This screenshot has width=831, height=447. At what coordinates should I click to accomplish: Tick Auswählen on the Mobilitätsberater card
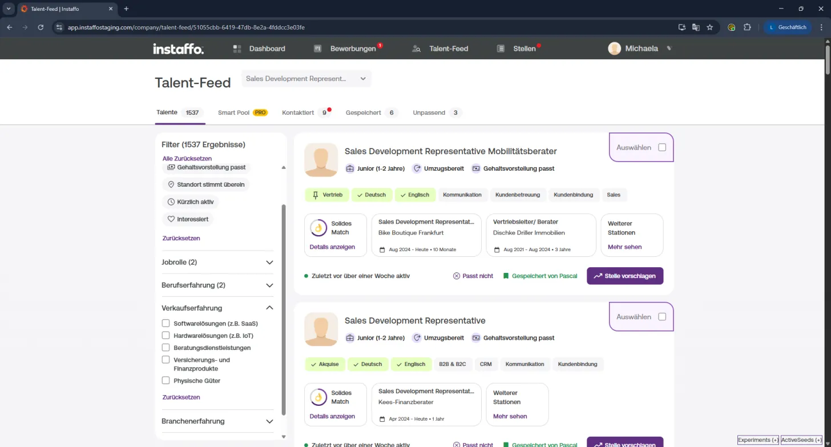click(x=662, y=147)
